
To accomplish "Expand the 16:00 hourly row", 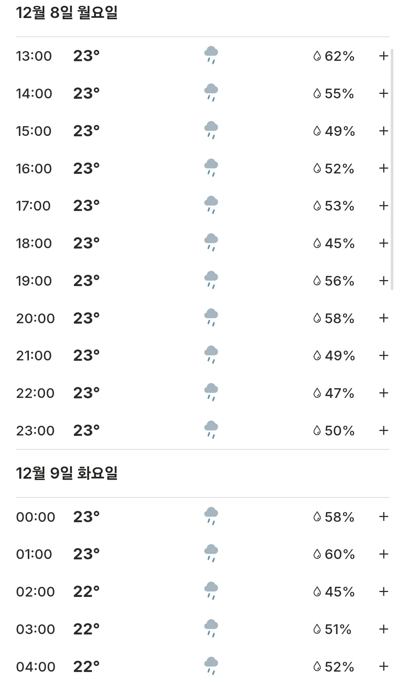I will (x=384, y=168).
